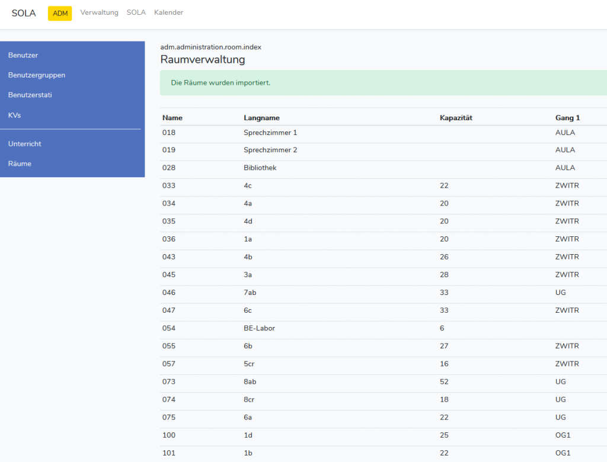Open the Verwaltung navigation item
Image resolution: width=607 pixels, height=462 pixels.
coord(99,12)
